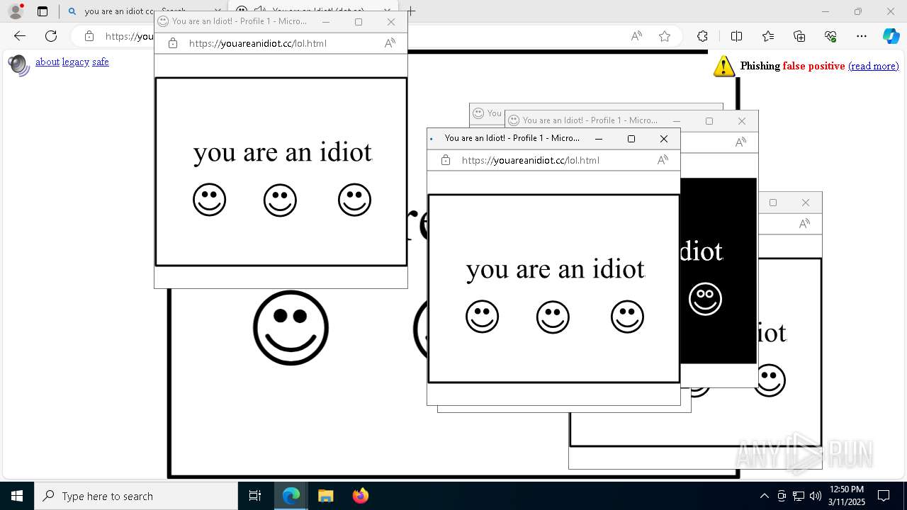The image size is (907, 510).
Task: Open the 'safe' link
Action: click(101, 62)
